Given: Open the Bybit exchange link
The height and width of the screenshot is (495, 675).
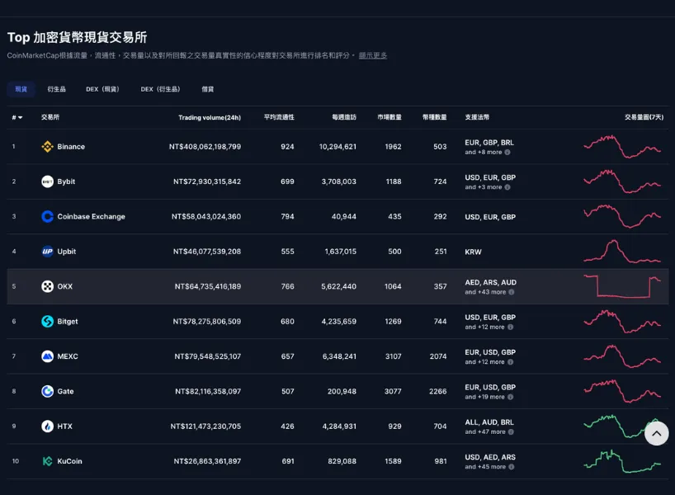Looking at the screenshot, I should tap(66, 181).
